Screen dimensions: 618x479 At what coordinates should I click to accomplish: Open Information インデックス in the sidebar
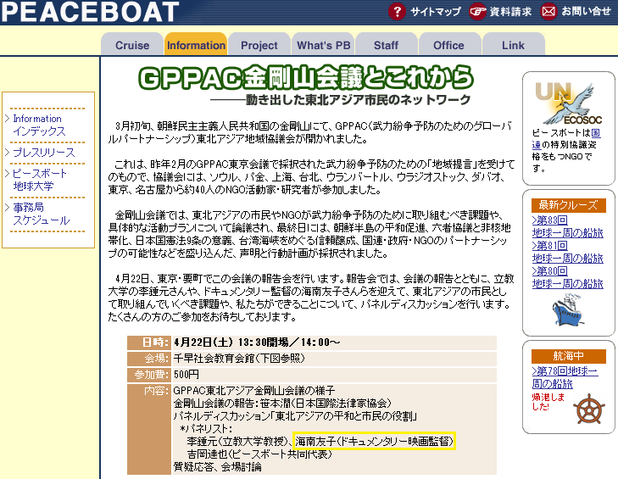coord(39,125)
